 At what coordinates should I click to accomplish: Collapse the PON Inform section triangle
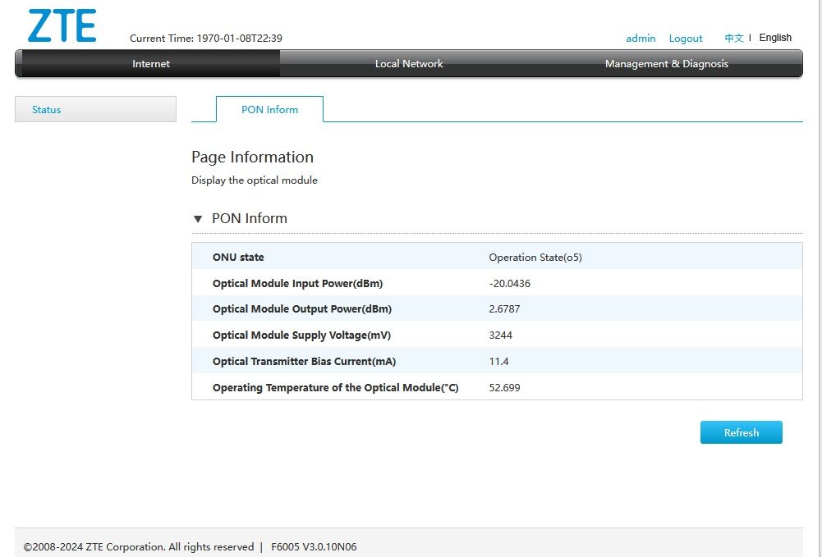tap(197, 219)
